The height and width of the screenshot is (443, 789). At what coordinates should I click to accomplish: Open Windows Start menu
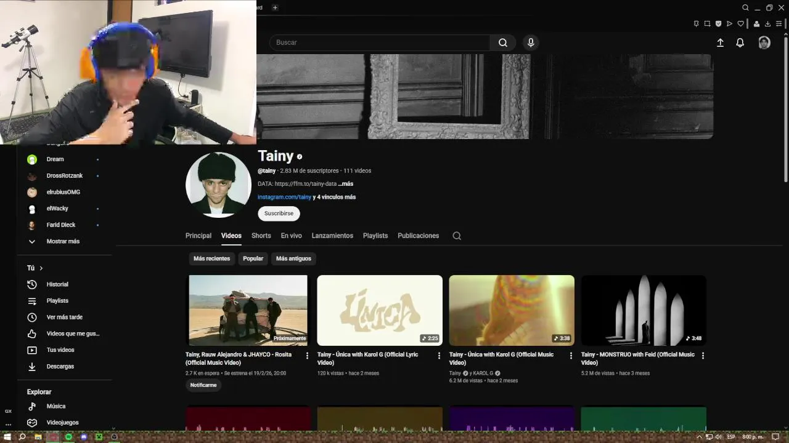point(7,437)
